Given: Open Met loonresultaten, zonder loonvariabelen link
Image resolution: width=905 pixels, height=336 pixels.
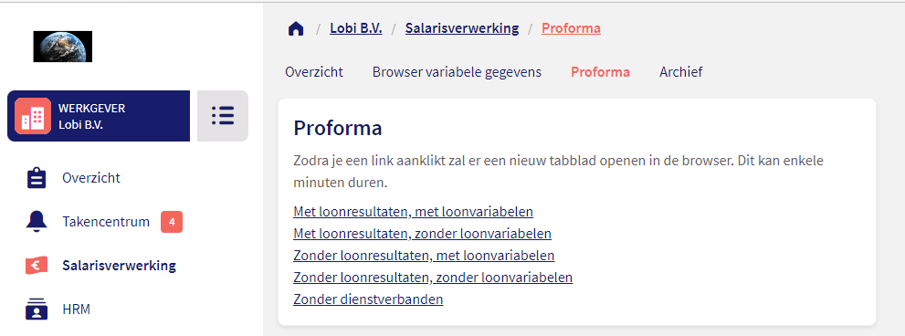Looking at the screenshot, I should [x=423, y=234].
